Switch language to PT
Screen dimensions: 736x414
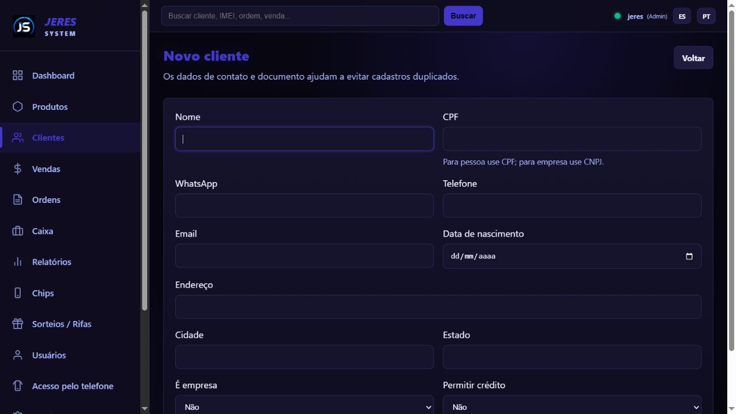(x=706, y=16)
